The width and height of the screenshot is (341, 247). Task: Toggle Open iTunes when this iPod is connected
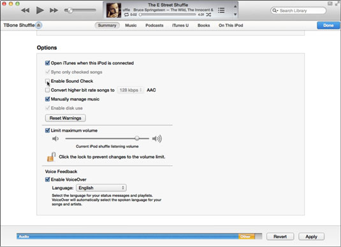[47, 63]
